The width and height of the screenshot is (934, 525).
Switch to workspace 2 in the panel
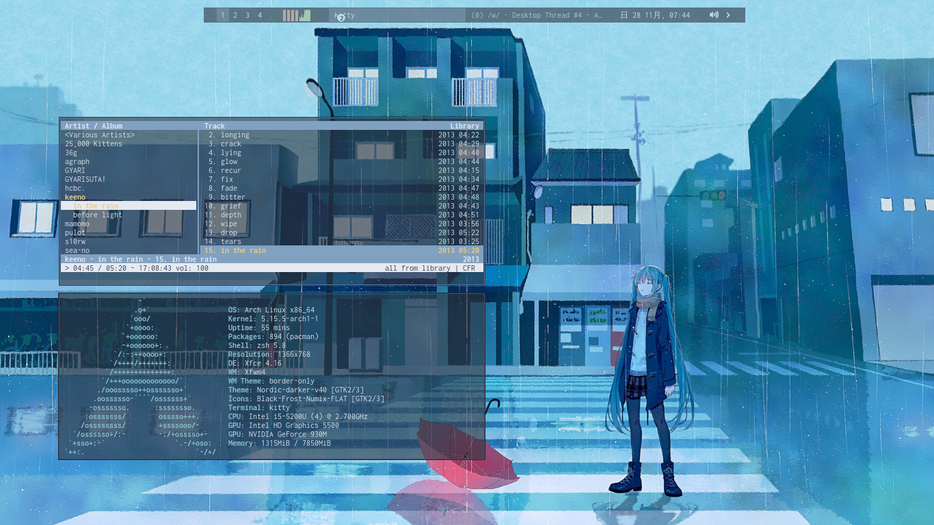(x=235, y=15)
